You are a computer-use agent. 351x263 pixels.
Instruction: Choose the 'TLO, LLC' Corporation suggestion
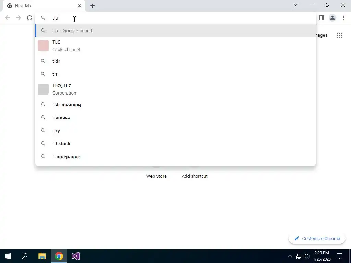[175, 89]
